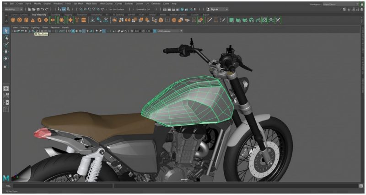
Task: Click the Undo arrow icon
Action: point(42,9)
